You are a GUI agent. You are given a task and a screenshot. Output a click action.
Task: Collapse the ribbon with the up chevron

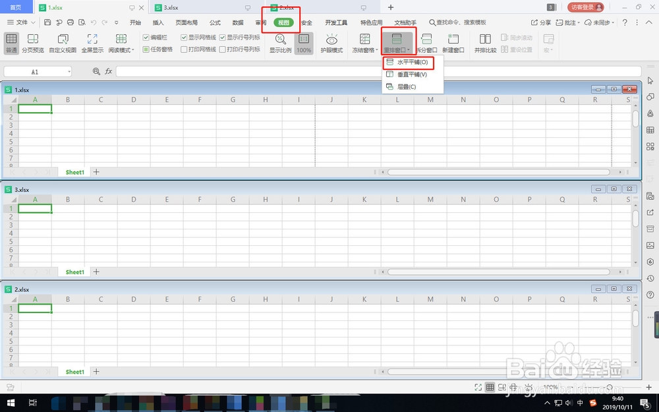pos(649,22)
